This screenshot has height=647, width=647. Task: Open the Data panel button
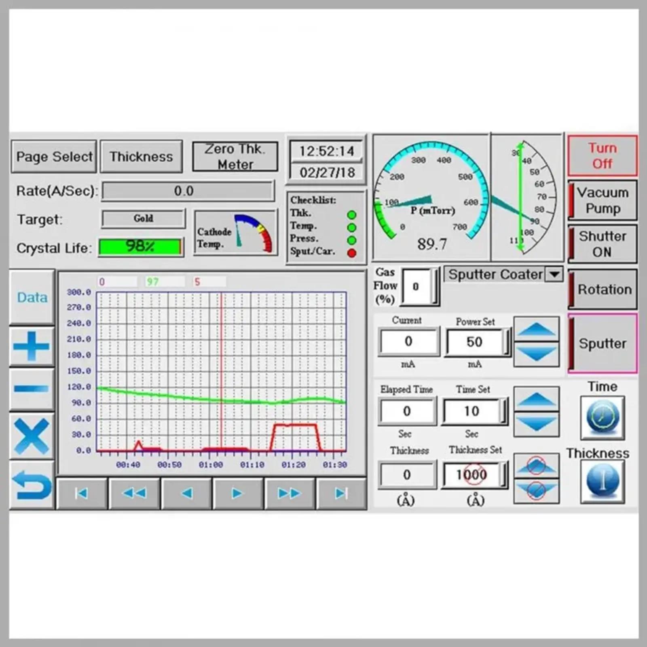click(x=32, y=297)
